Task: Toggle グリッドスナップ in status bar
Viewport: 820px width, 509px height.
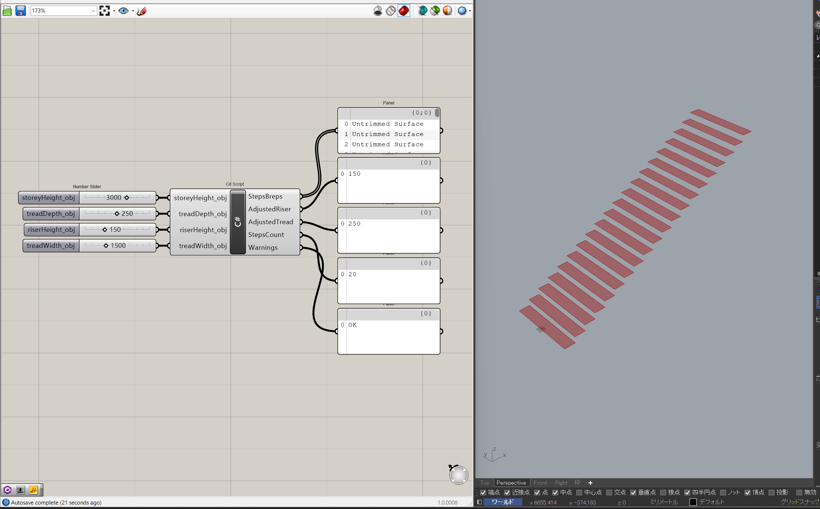Action: (x=800, y=502)
